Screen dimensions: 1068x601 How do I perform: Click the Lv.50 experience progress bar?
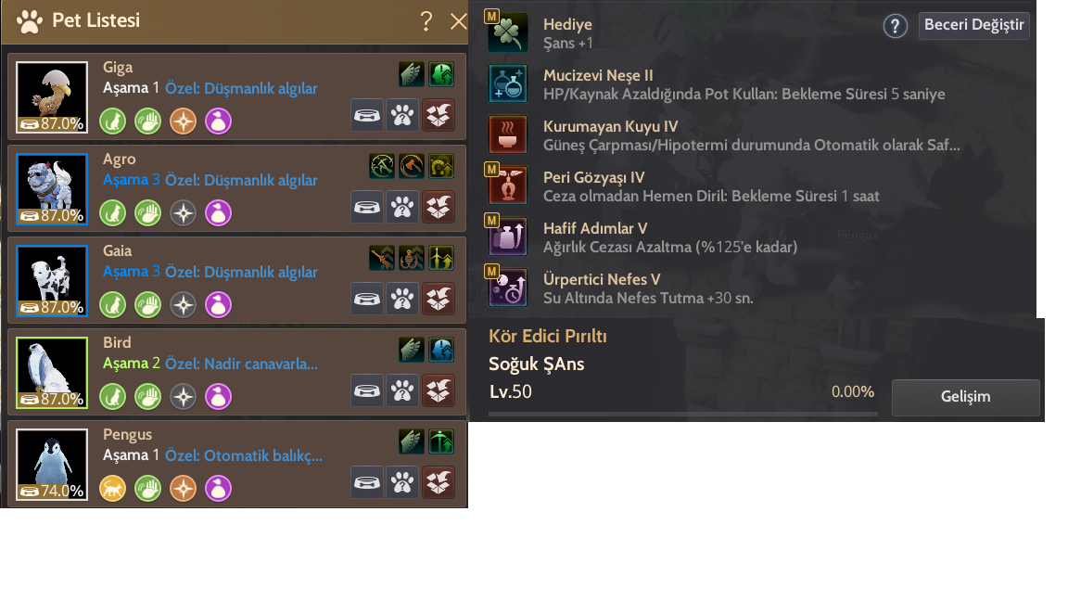(683, 413)
